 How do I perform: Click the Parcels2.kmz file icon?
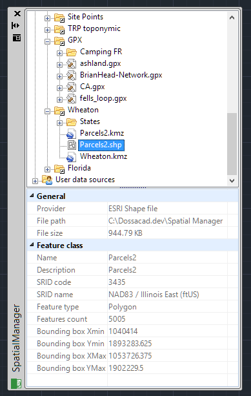click(72, 134)
